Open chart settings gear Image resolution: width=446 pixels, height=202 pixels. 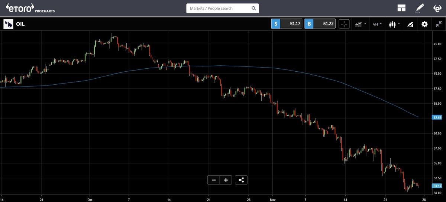point(424,24)
